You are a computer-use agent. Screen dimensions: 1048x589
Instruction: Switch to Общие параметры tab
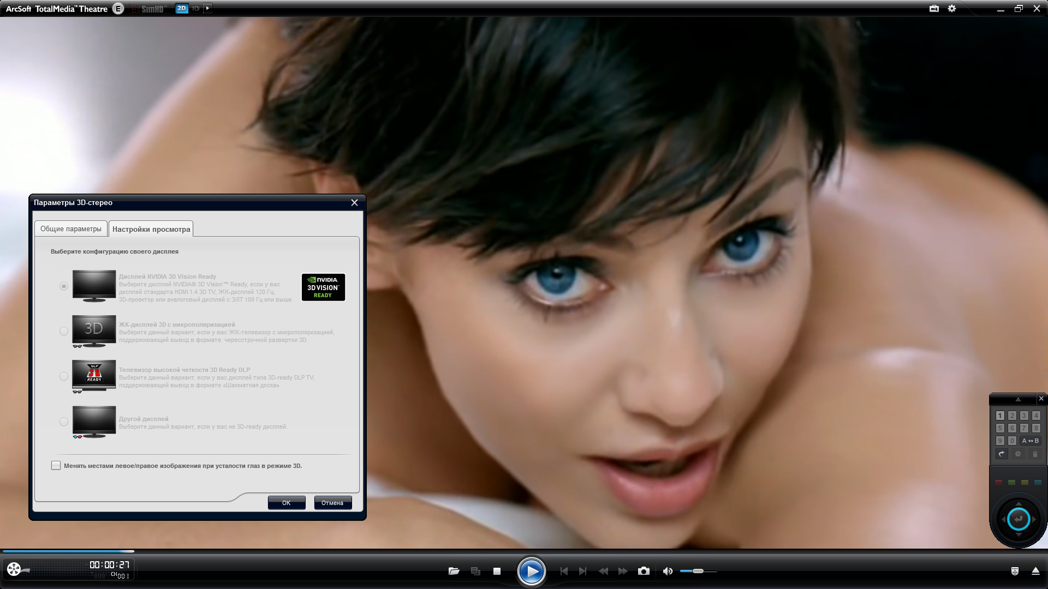pos(71,229)
